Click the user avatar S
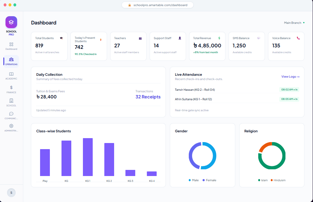The width and height of the screenshot is (313, 202). (x=11, y=193)
